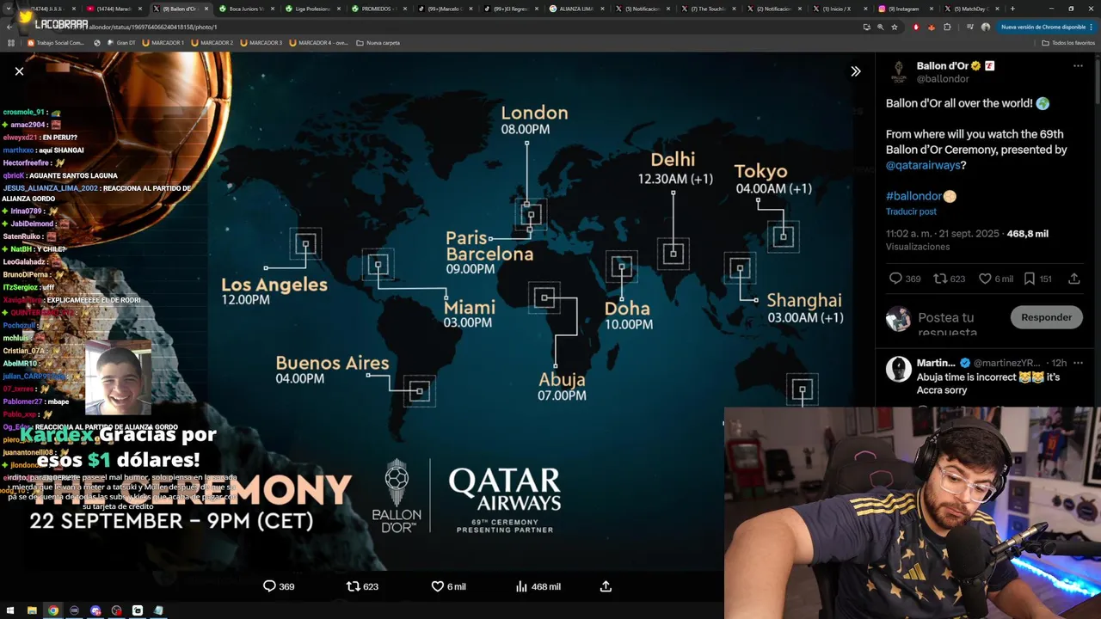The image size is (1101, 619).
Task: Click the media control icon in Chrome toolbar
Action: [x=972, y=27]
